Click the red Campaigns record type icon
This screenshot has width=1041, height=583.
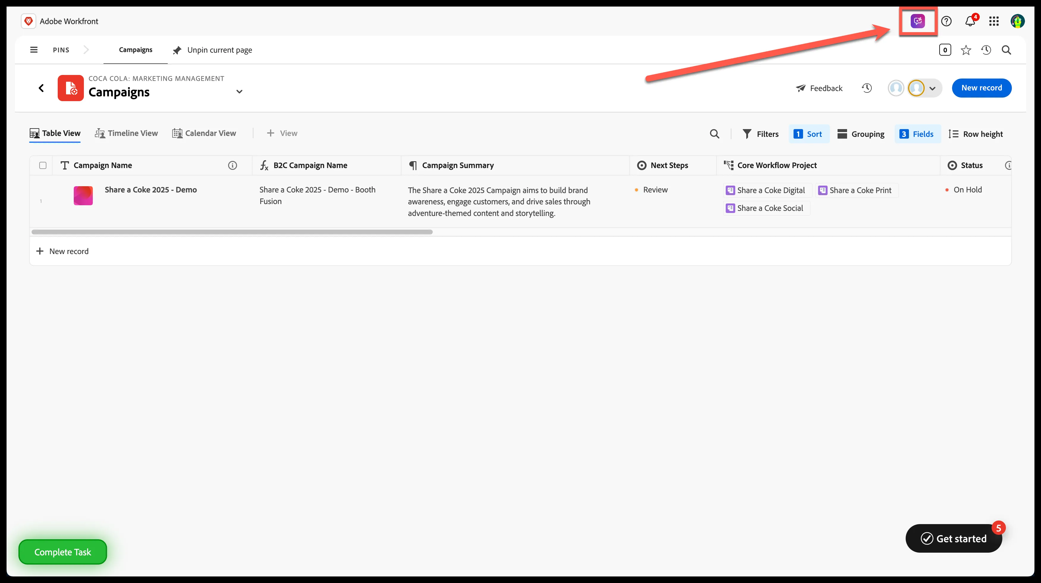(x=71, y=88)
